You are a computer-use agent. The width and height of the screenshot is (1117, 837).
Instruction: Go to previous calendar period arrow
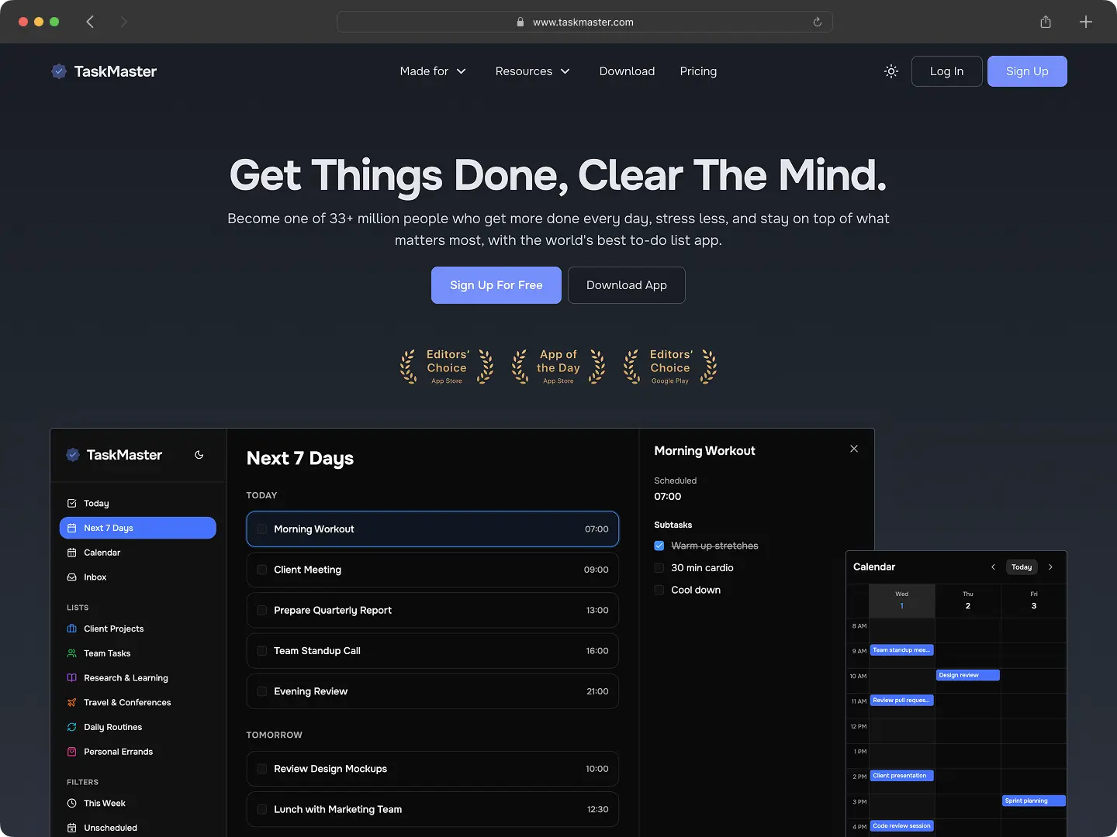click(x=993, y=567)
